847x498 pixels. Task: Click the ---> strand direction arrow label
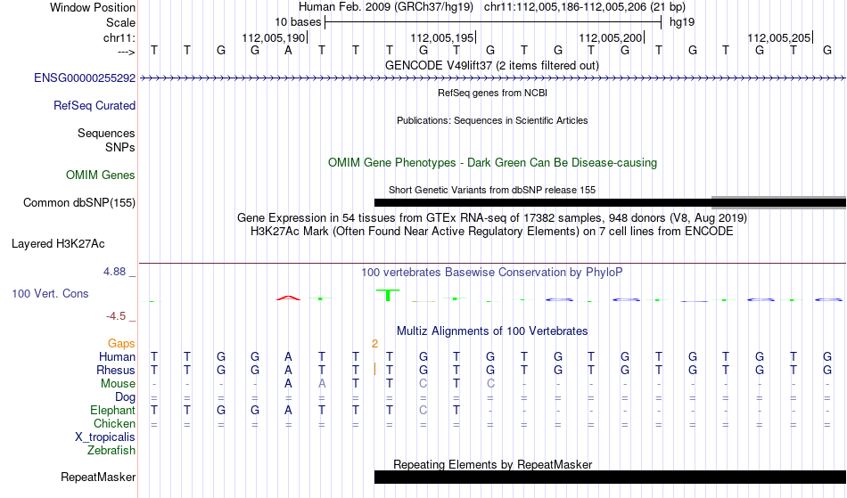(x=127, y=52)
